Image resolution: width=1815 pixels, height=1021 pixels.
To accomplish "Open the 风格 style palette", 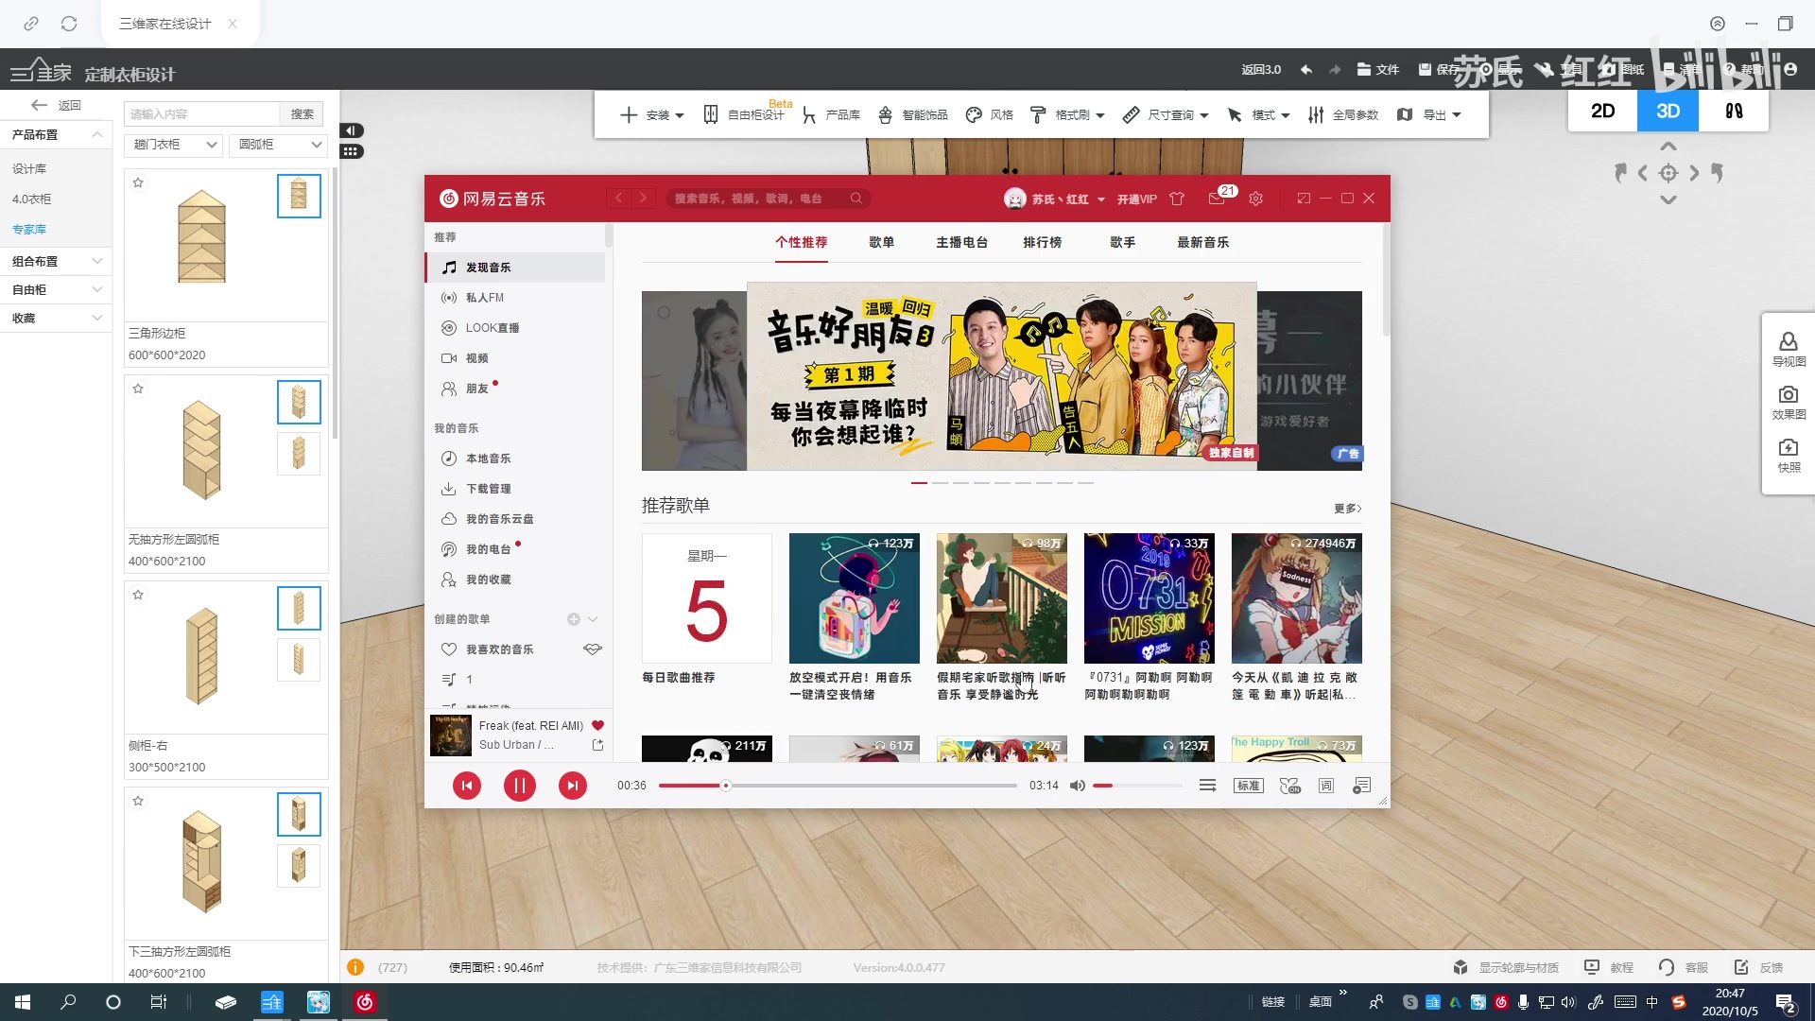I will [989, 115].
